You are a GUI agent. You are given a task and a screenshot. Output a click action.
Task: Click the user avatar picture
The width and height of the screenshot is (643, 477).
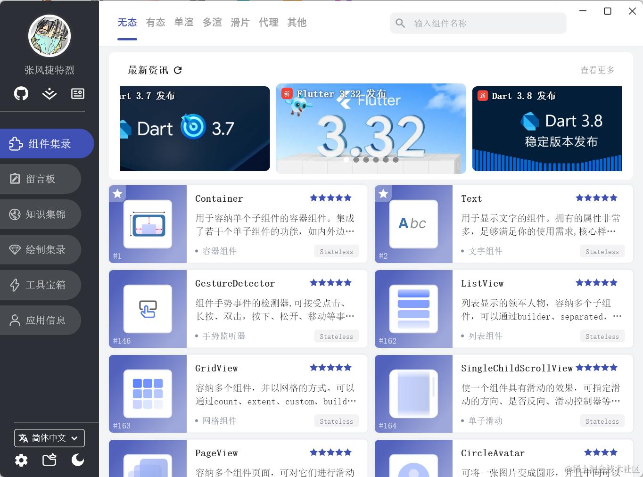pyautogui.click(x=49, y=36)
